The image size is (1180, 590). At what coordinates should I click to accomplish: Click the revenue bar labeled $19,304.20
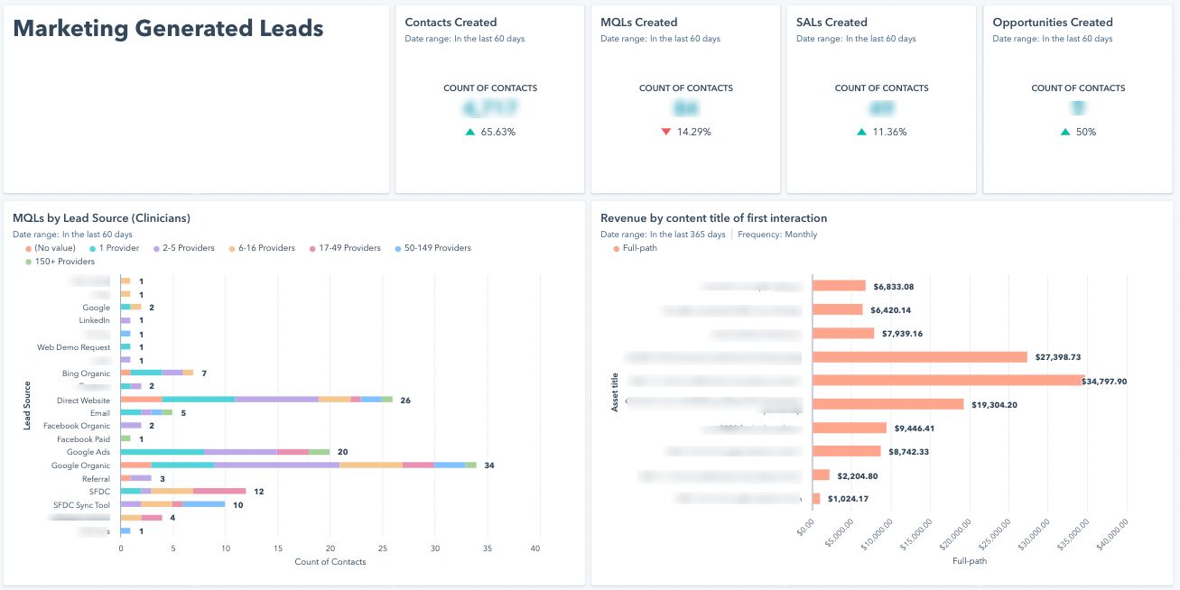point(888,404)
